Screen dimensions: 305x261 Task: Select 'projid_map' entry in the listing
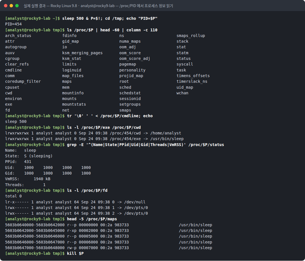point(131,76)
